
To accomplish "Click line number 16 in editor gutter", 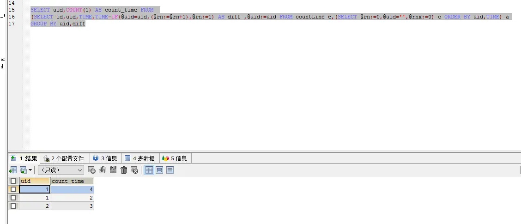I will [x=11, y=17].
